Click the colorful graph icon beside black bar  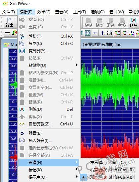tap(15, 33)
